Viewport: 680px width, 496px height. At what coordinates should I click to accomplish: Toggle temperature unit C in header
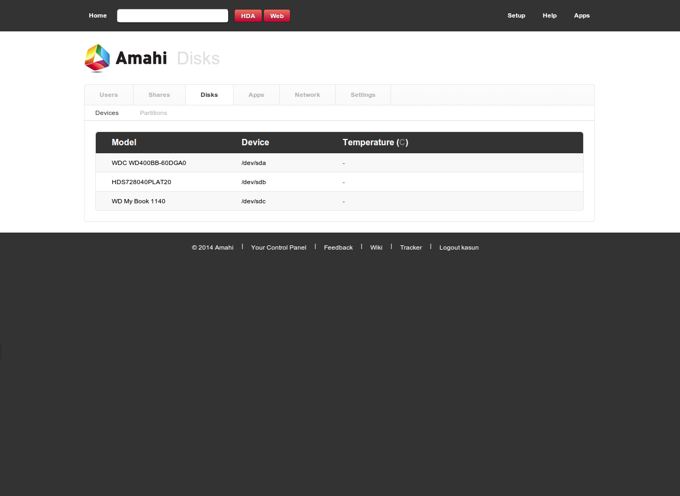(x=402, y=143)
